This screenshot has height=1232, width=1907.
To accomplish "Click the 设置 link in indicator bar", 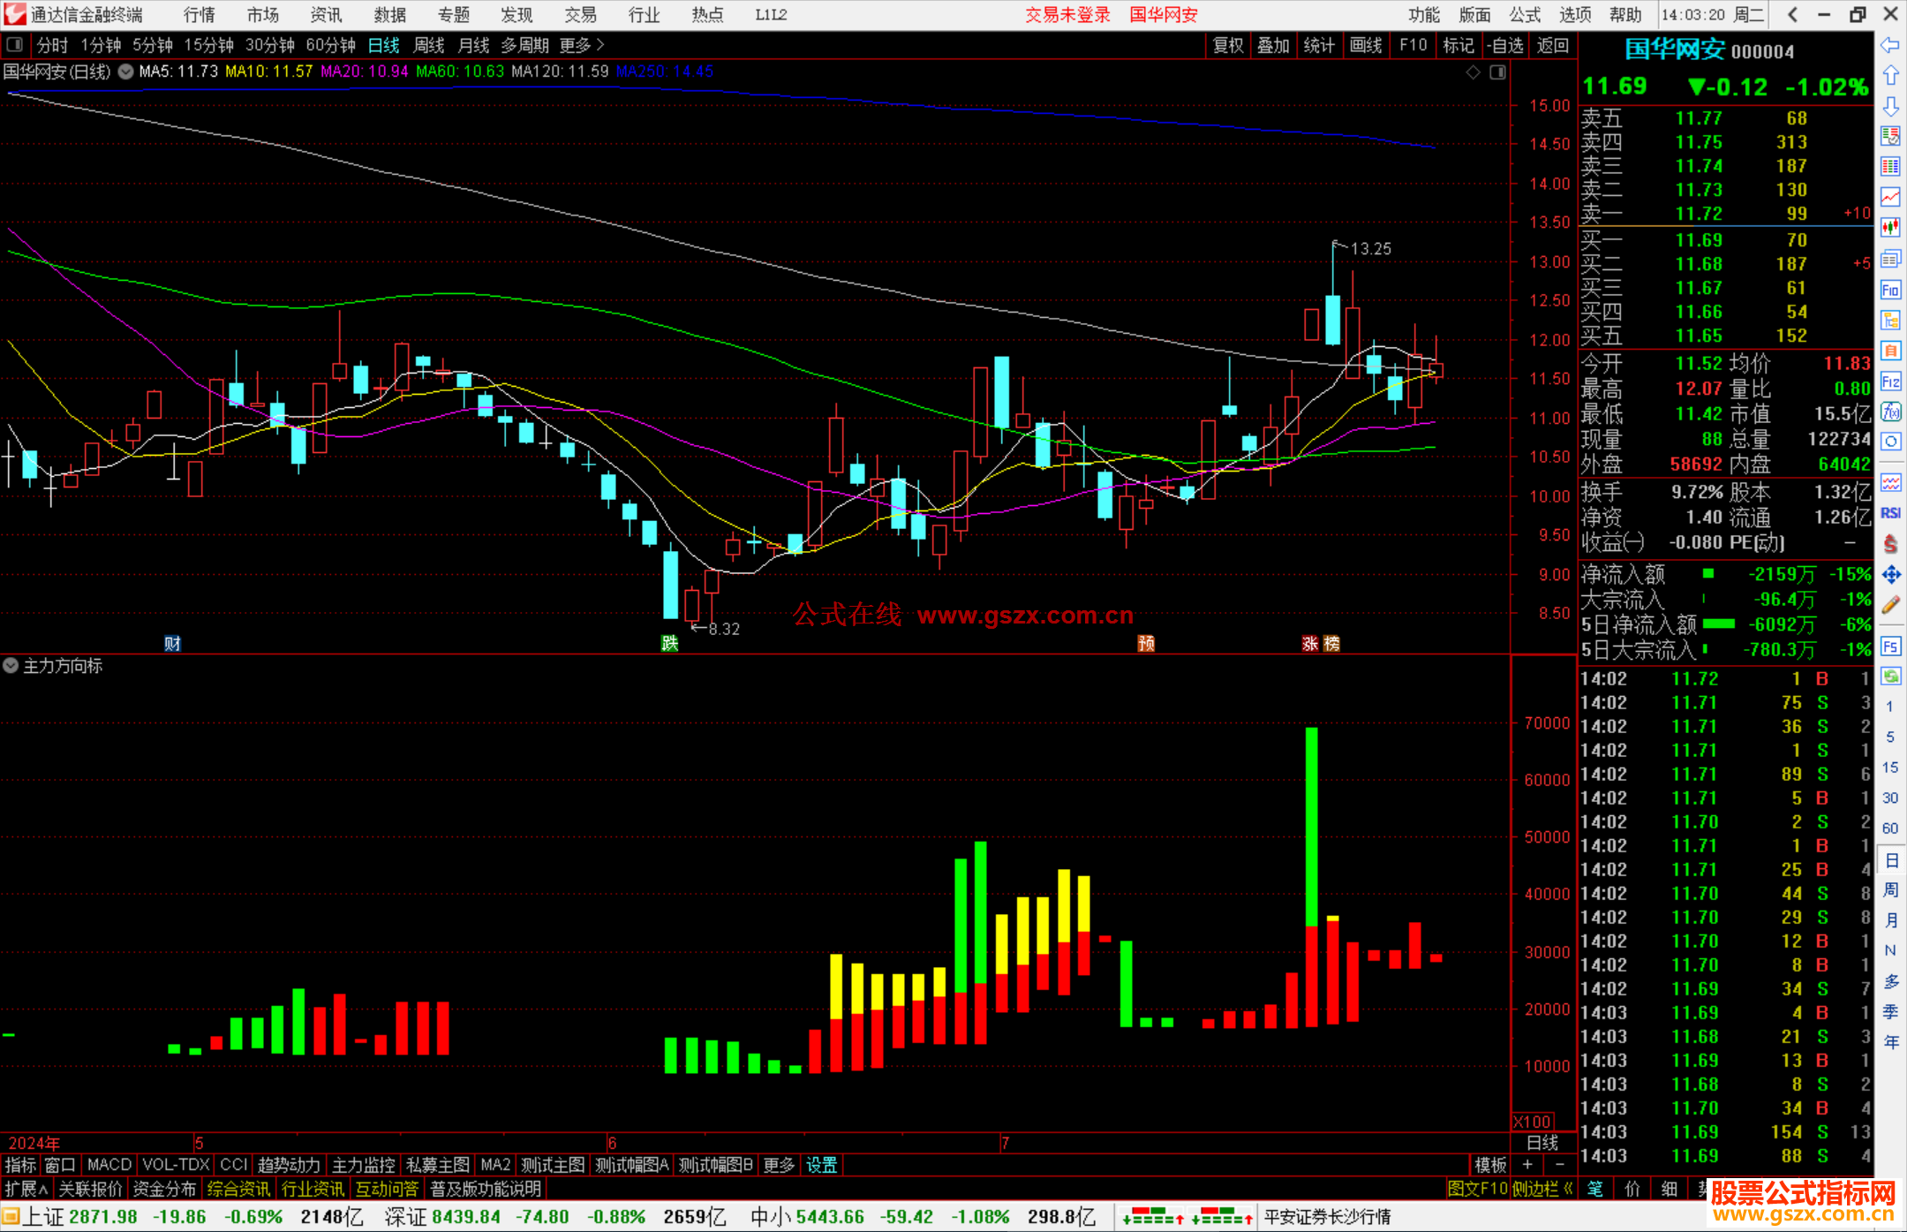I will click(x=821, y=1165).
